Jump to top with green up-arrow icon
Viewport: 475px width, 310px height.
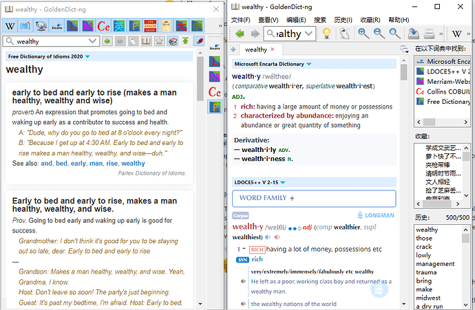click(185, 41)
